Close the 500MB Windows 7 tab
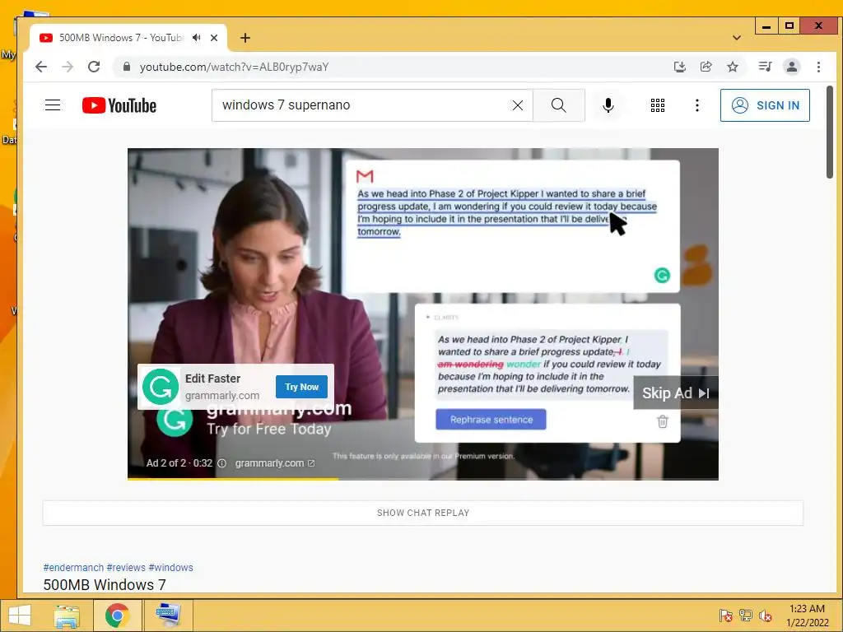The width and height of the screenshot is (843, 632). click(214, 38)
